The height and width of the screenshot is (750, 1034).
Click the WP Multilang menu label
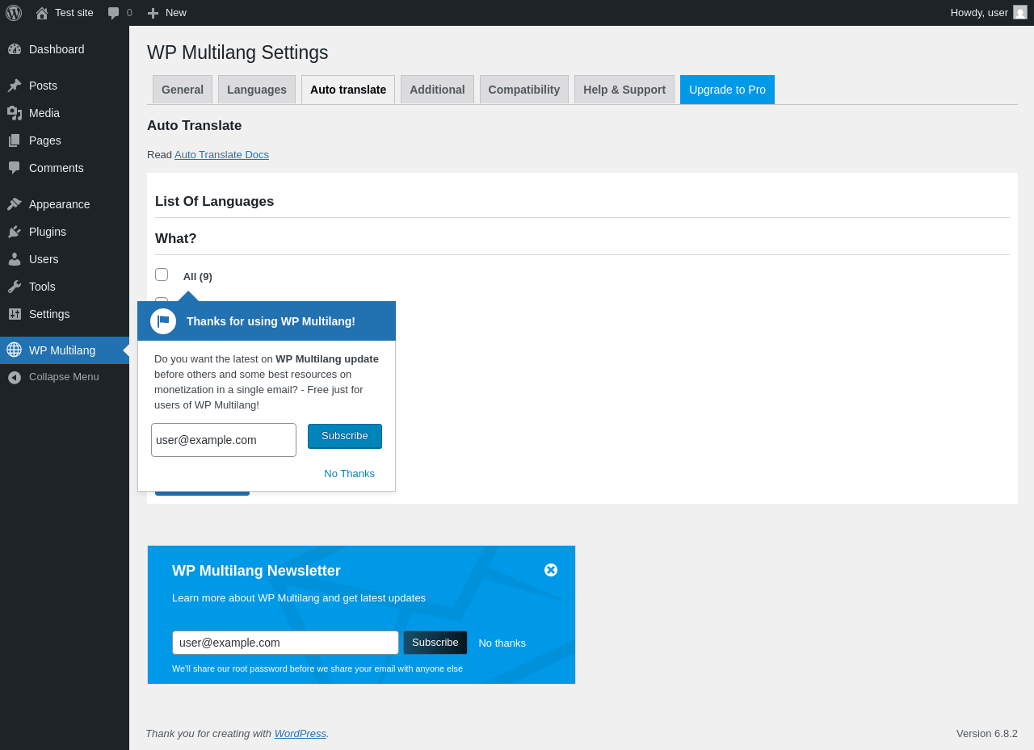point(62,350)
